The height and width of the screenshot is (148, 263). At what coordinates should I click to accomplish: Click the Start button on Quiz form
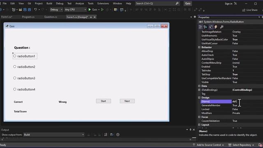(103, 101)
